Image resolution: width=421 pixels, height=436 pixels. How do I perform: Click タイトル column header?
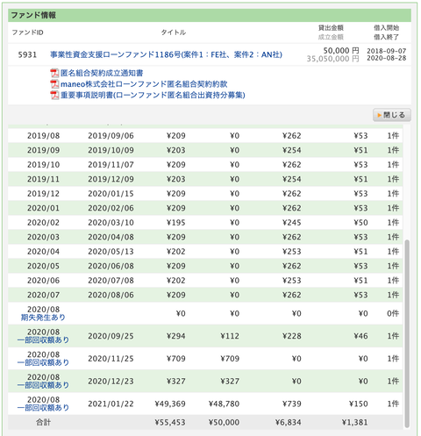(174, 32)
